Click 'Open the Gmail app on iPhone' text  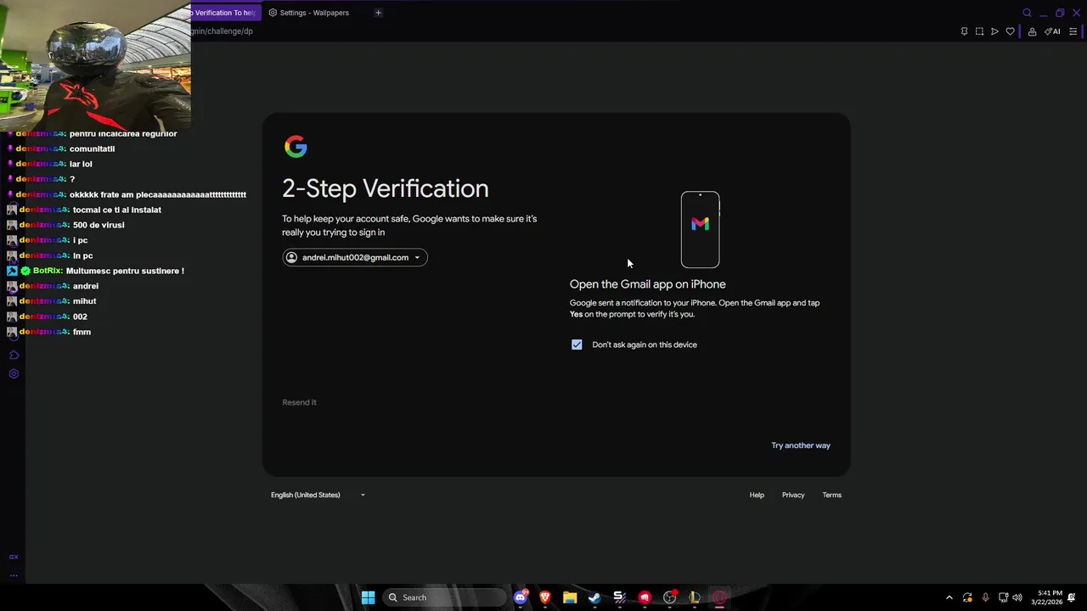coord(647,284)
